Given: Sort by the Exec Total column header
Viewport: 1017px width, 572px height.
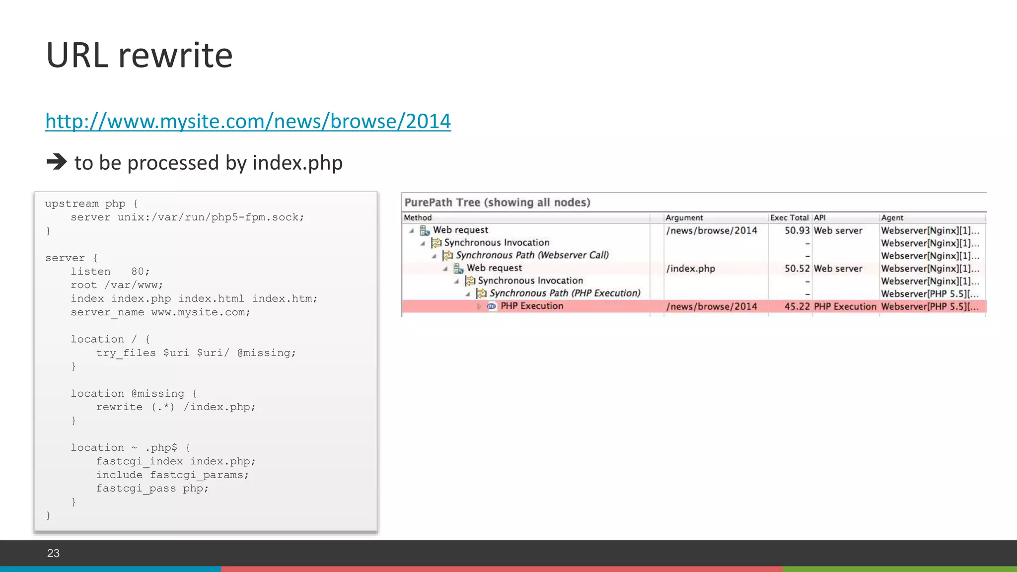Looking at the screenshot, I should [x=789, y=217].
